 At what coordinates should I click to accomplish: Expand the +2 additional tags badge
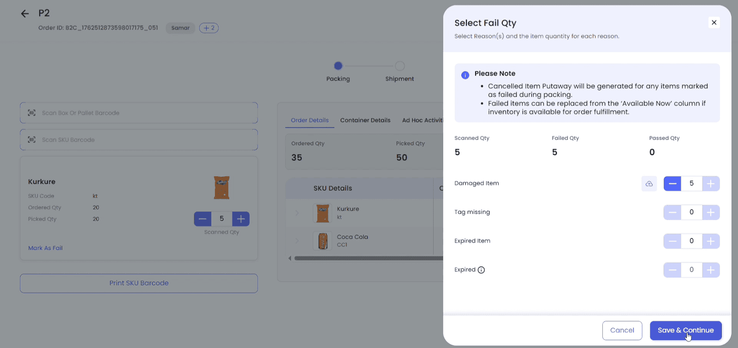pos(209,28)
